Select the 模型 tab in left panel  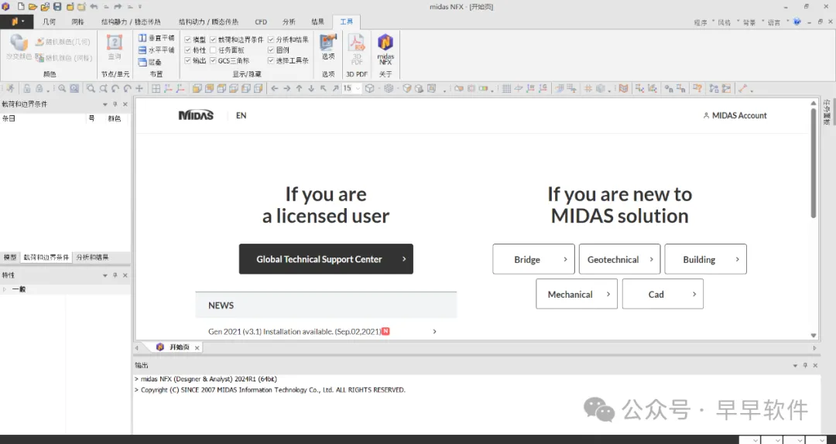pos(10,258)
